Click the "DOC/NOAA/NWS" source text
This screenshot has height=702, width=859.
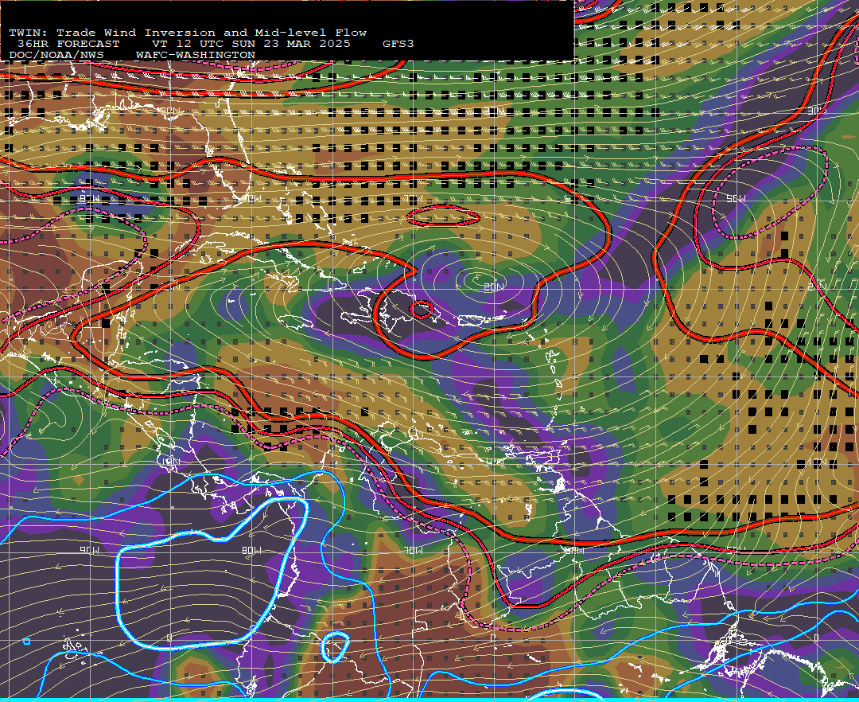(x=56, y=56)
